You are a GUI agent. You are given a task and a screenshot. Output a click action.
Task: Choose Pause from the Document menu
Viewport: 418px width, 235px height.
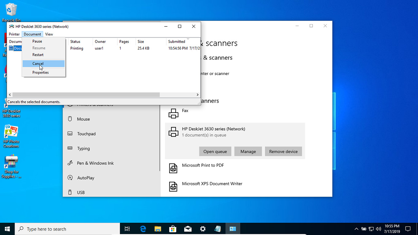pyautogui.click(x=44, y=41)
